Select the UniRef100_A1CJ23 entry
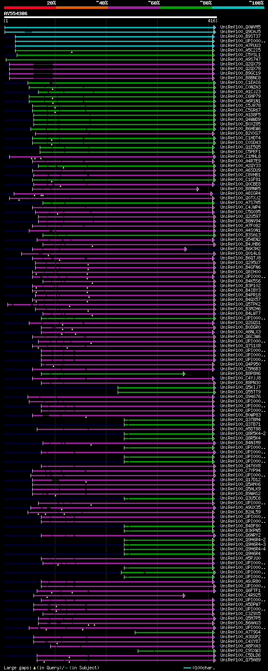Screen dimensions: 268x671 pyautogui.click(x=240, y=92)
